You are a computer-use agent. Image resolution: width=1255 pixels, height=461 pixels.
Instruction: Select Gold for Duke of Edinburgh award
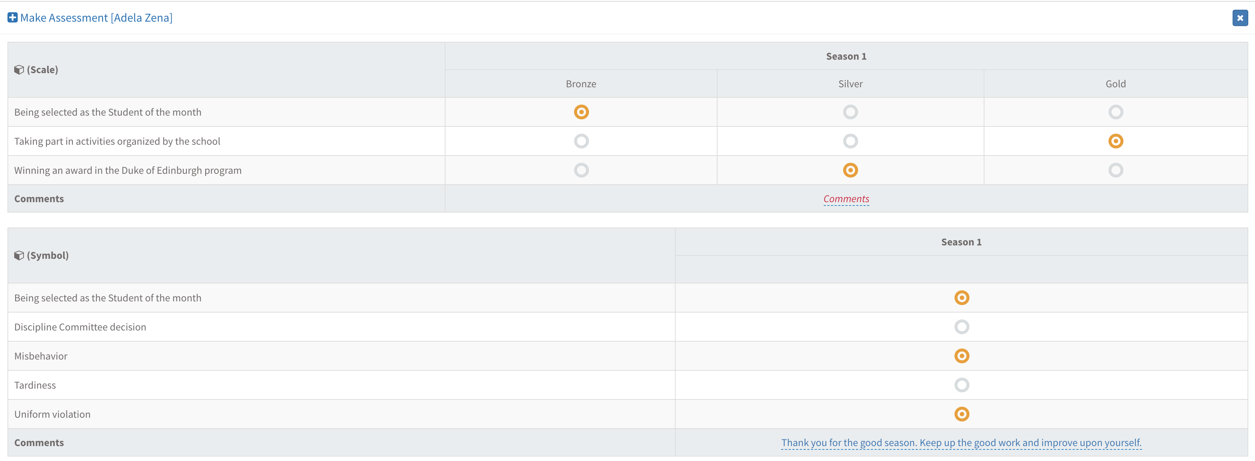coord(1115,171)
